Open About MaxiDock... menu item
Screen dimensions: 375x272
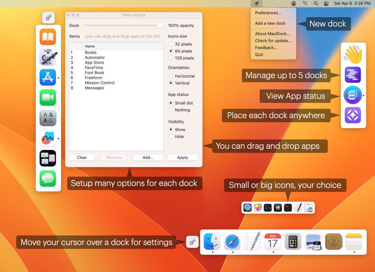273,34
